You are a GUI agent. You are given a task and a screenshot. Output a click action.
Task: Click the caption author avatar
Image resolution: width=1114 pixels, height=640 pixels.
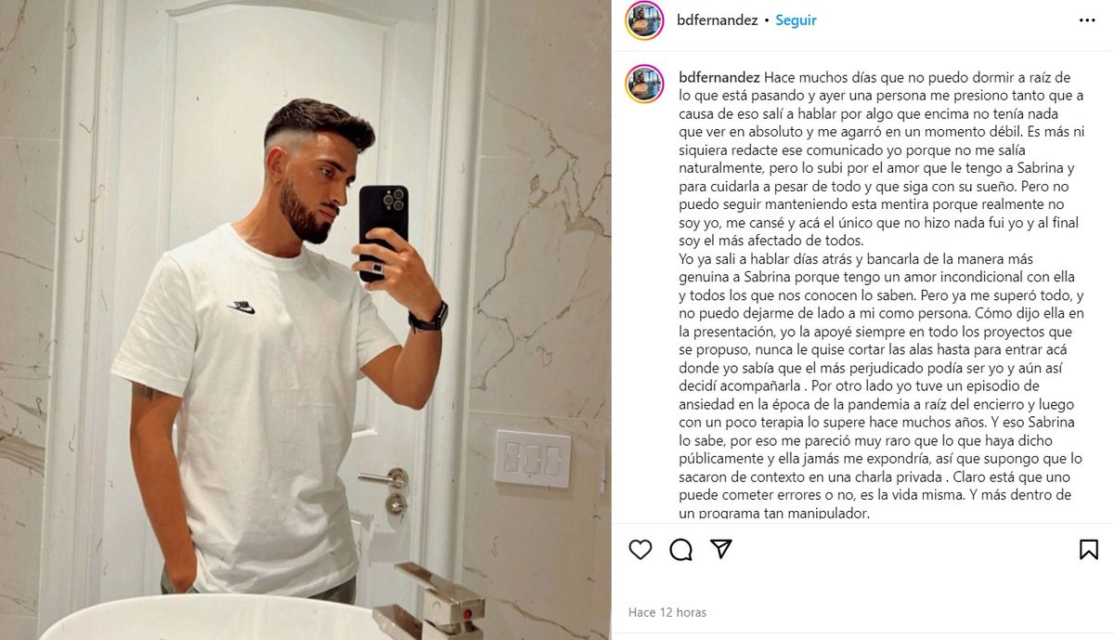click(x=644, y=84)
